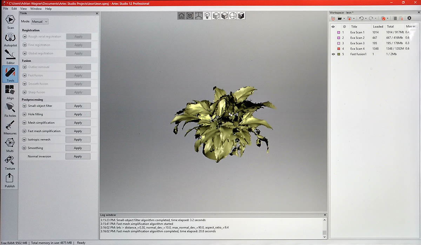The image size is (421, 245).
Task: Click color swatch of Eva Scan 1
Action: click(339, 32)
